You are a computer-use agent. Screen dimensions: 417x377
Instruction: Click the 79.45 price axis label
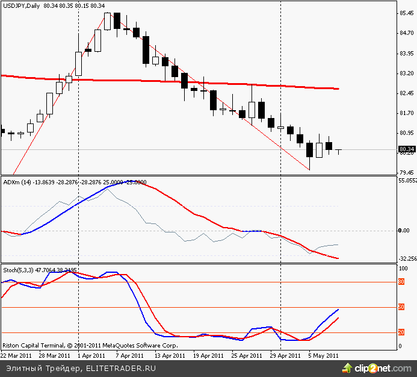[x=407, y=173]
